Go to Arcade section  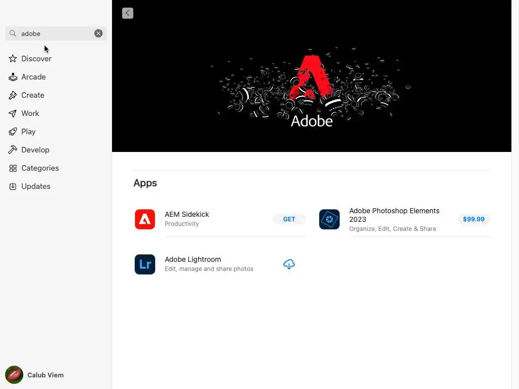33,77
